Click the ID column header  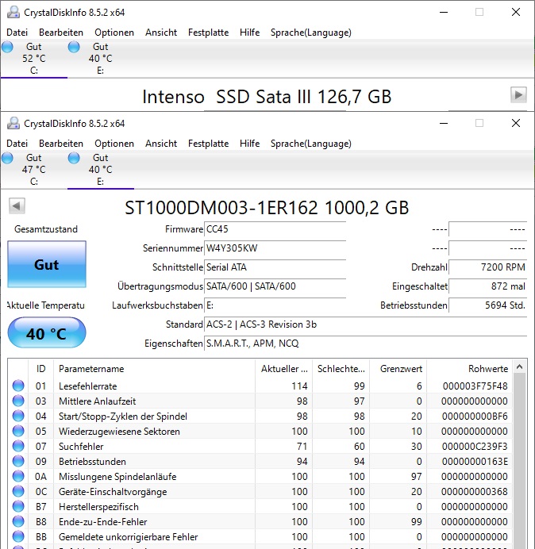click(40, 369)
